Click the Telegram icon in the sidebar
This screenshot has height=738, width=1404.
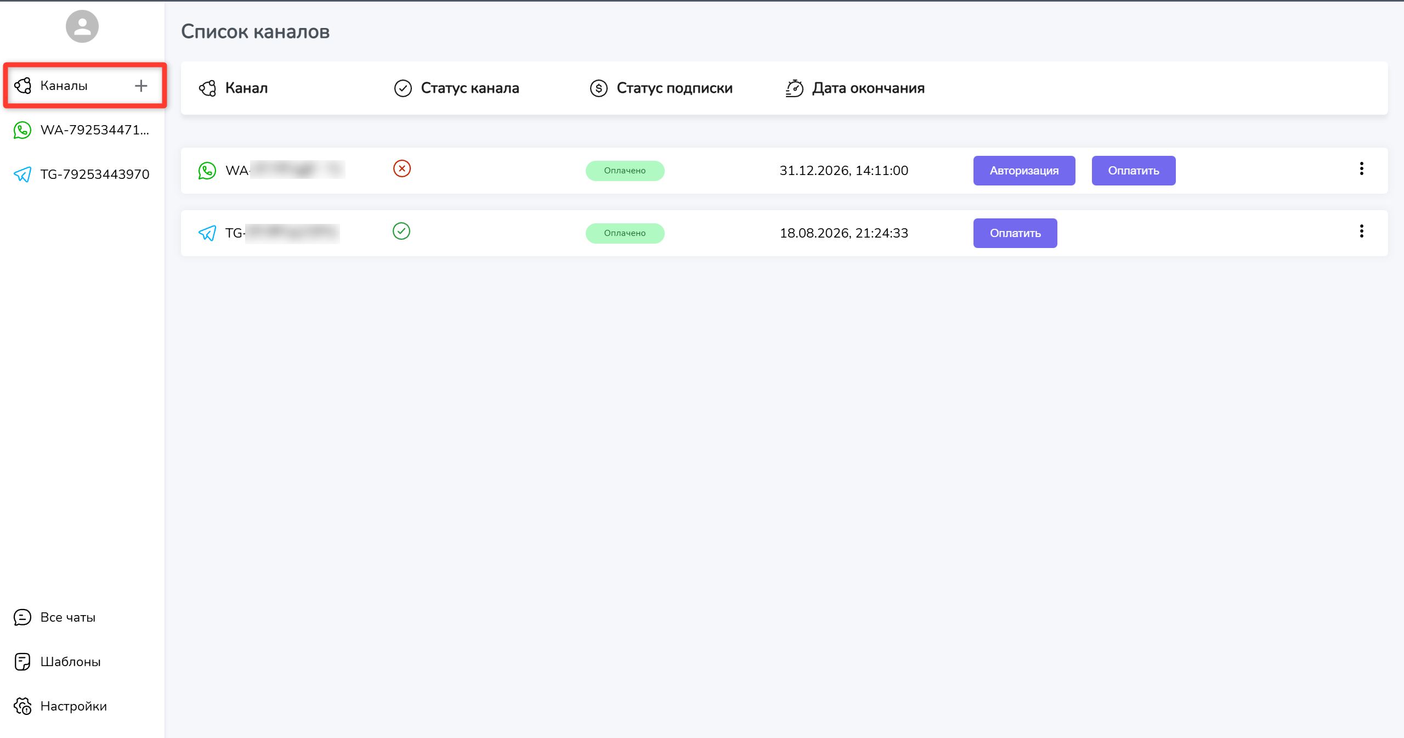[x=22, y=174]
